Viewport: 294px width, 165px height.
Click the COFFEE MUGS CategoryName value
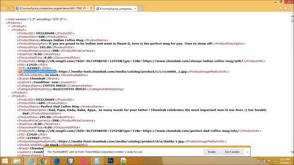tap(54, 86)
